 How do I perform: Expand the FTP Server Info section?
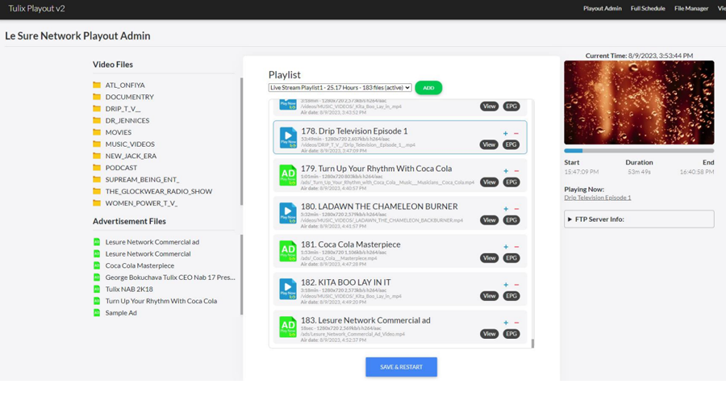pyautogui.click(x=639, y=219)
